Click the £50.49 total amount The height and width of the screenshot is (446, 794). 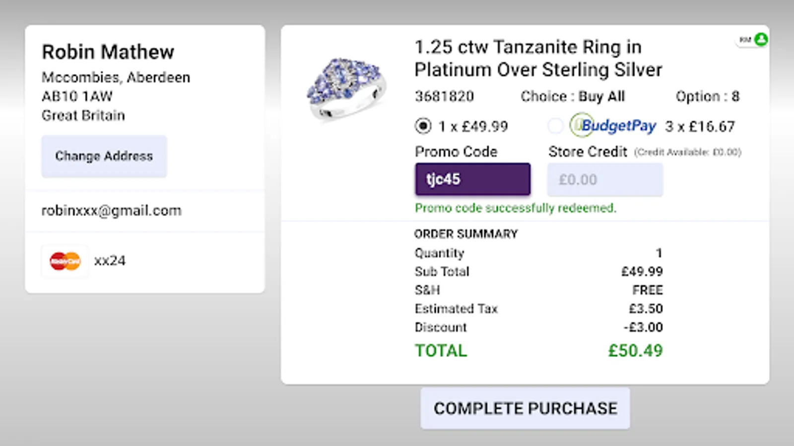coord(635,351)
